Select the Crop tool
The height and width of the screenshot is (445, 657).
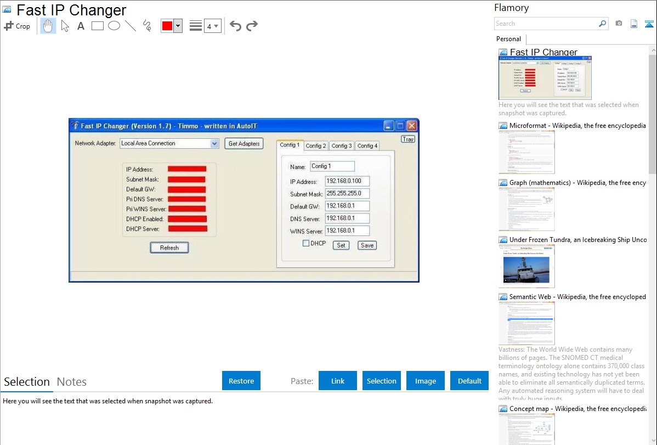pyautogui.click(x=17, y=26)
